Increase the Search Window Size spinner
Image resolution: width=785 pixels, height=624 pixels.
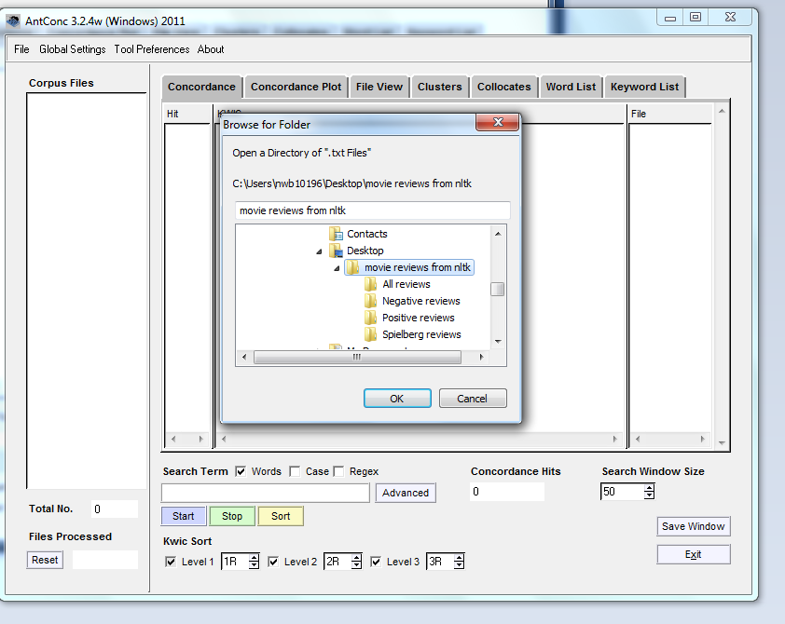pyautogui.click(x=649, y=487)
